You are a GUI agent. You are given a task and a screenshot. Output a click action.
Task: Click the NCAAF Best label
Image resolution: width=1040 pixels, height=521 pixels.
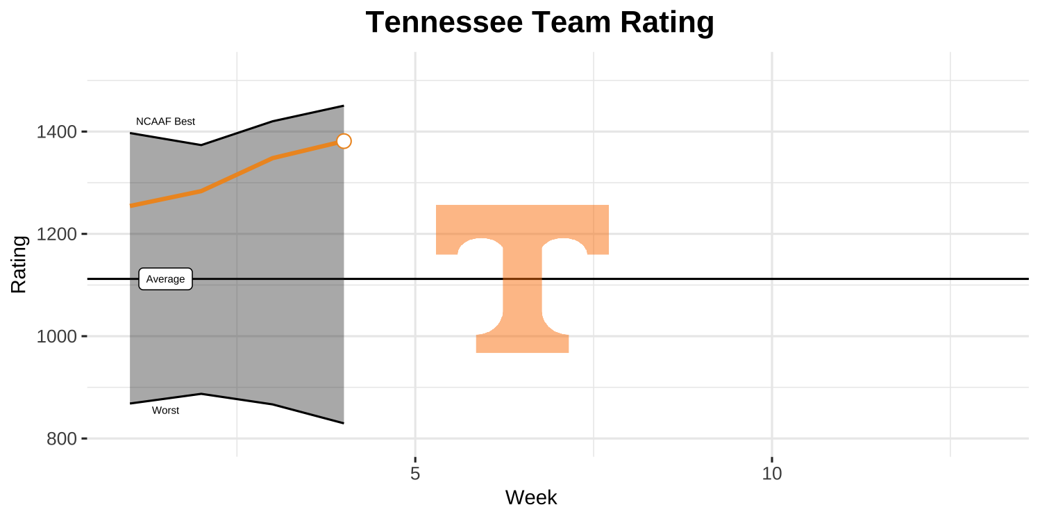165,122
